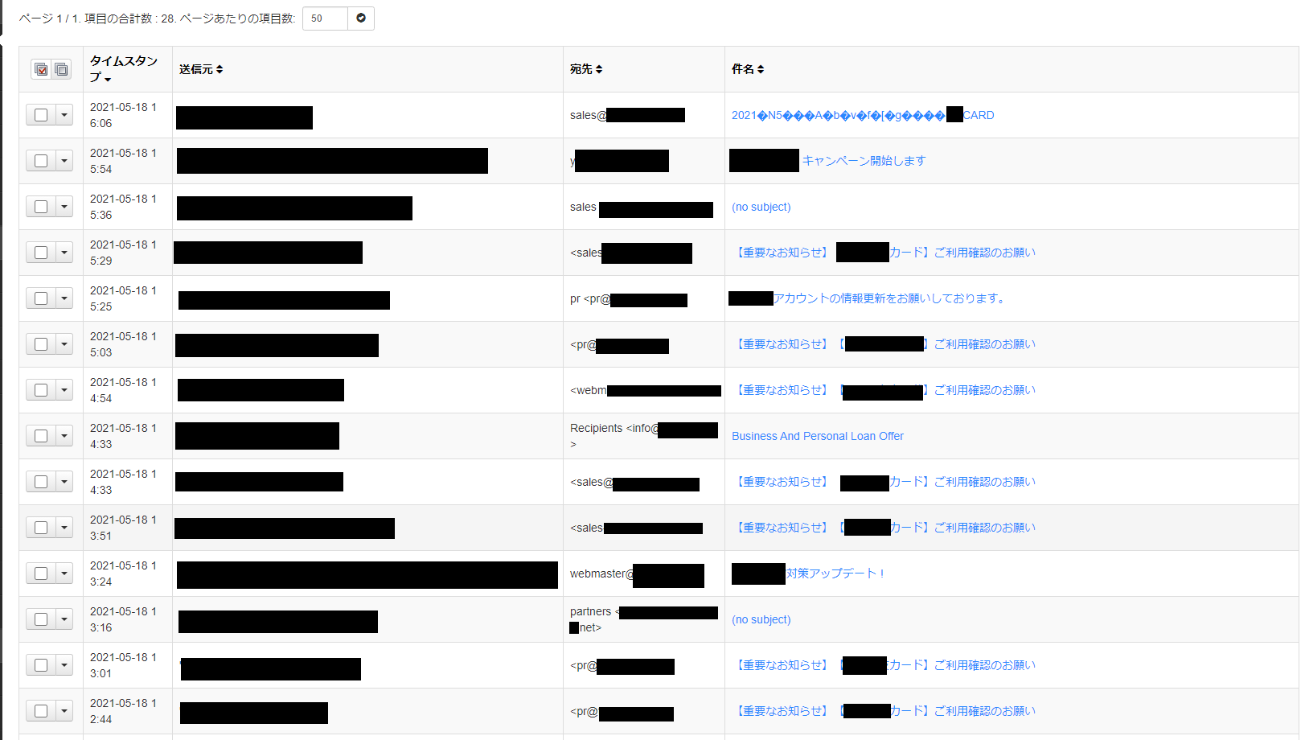Image resolution: width=1305 pixels, height=740 pixels.
Task: Open the 対策アップデート！ message
Action: click(x=835, y=573)
